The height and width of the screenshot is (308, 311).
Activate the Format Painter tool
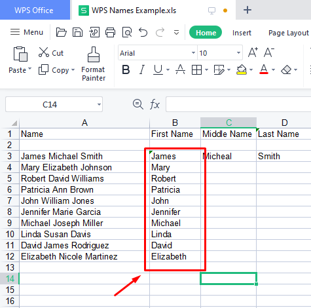[x=94, y=64]
